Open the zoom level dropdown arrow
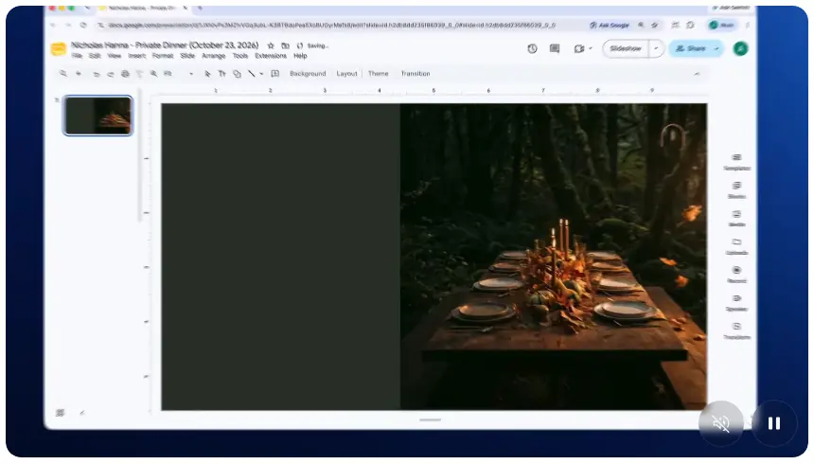 [x=191, y=74]
